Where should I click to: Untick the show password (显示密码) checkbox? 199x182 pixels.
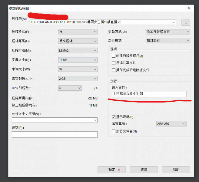pos(114,117)
